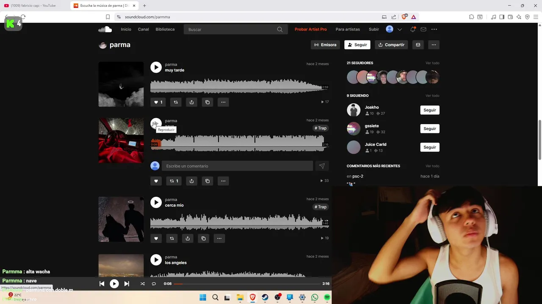542x304 pixels.
Task: Copy link of muy tarde track
Action: (207, 102)
